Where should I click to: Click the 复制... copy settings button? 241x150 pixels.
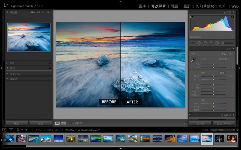coord(17,123)
